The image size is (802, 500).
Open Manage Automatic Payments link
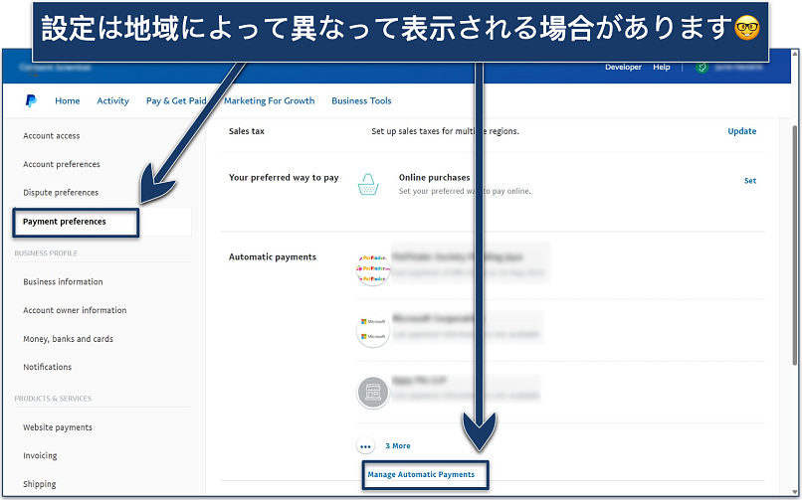click(421, 474)
